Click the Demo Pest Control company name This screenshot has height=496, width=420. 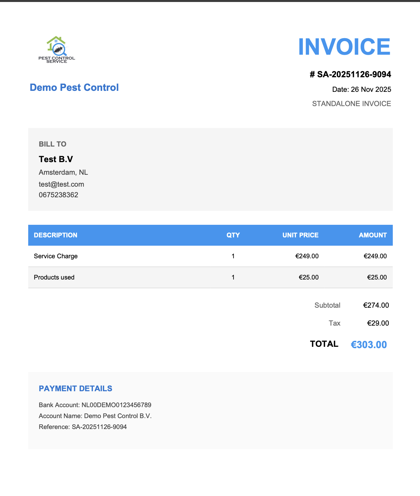coord(74,88)
